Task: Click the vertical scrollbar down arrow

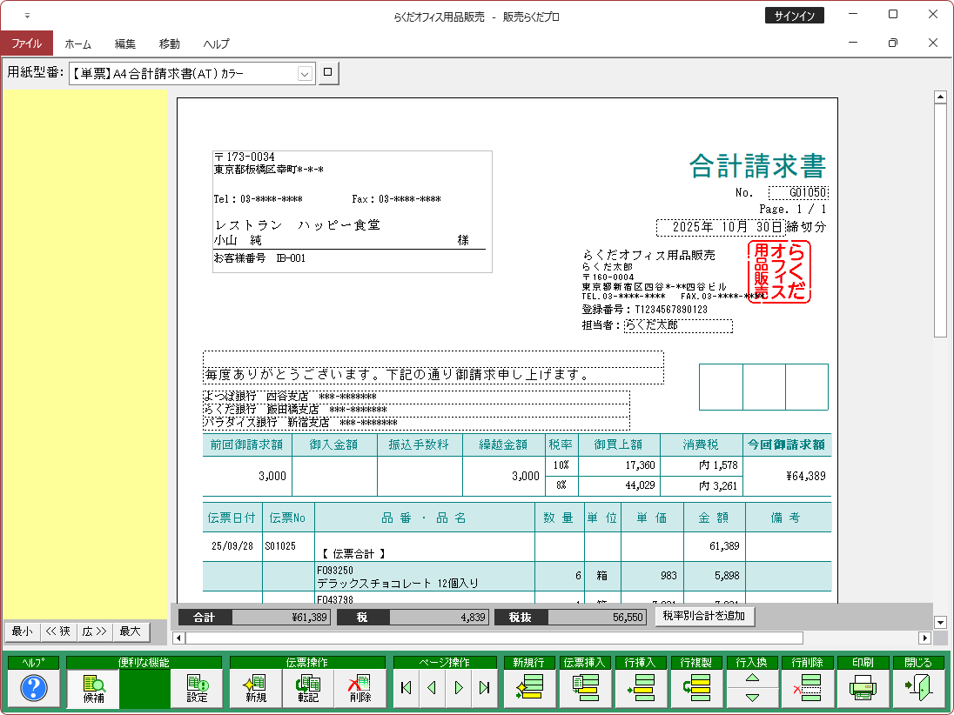Action: tap(940, 622)
